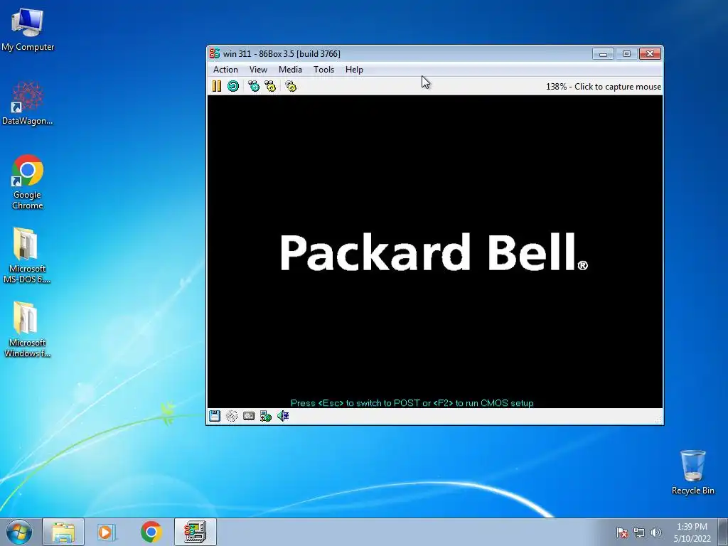Click the Packard Bell emulated screen
Screen dimensions: 728x546
pyautogui.click(x=435, y=252)
